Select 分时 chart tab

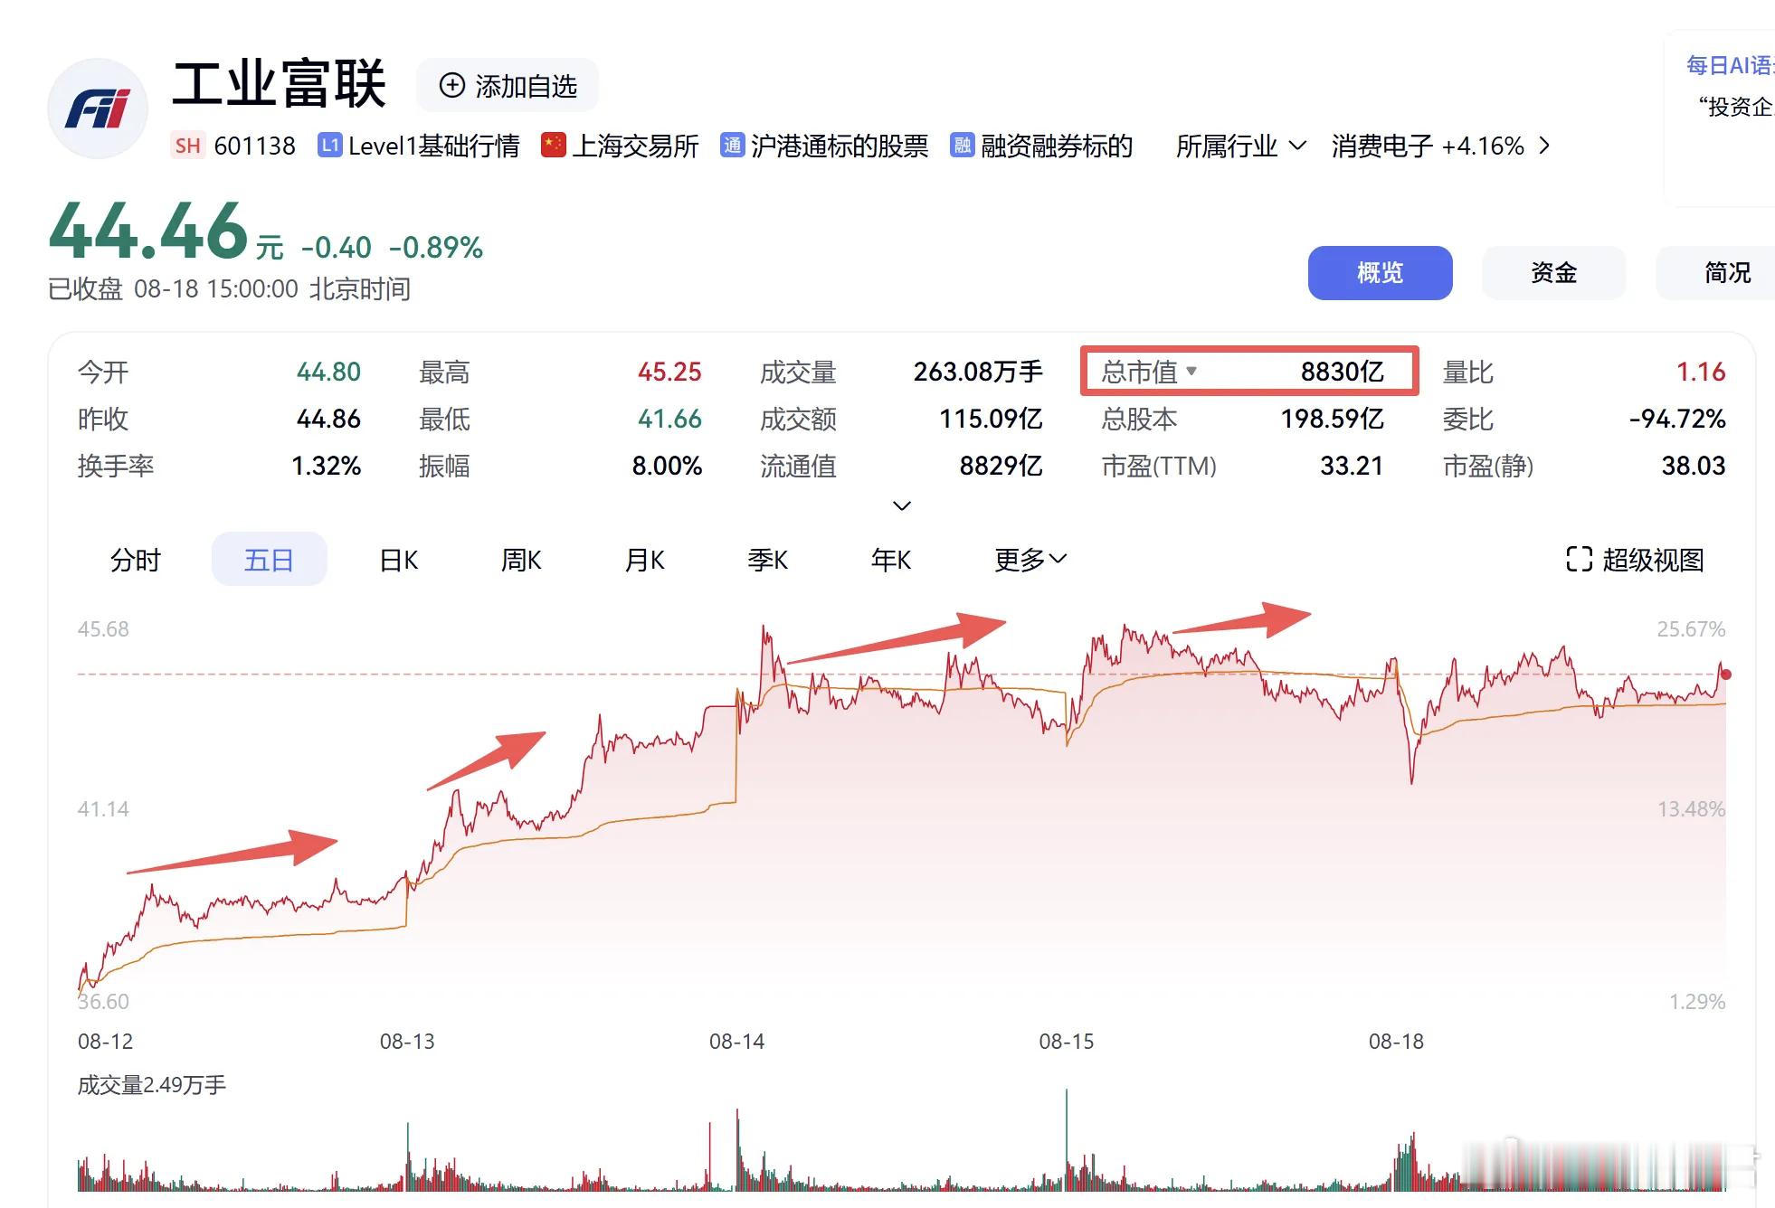pyautogui.click(x=135, y=560)
